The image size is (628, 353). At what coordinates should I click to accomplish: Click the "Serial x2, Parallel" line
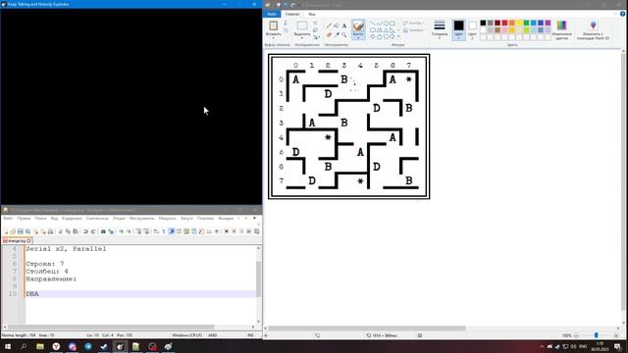click(x=66, y=249)
